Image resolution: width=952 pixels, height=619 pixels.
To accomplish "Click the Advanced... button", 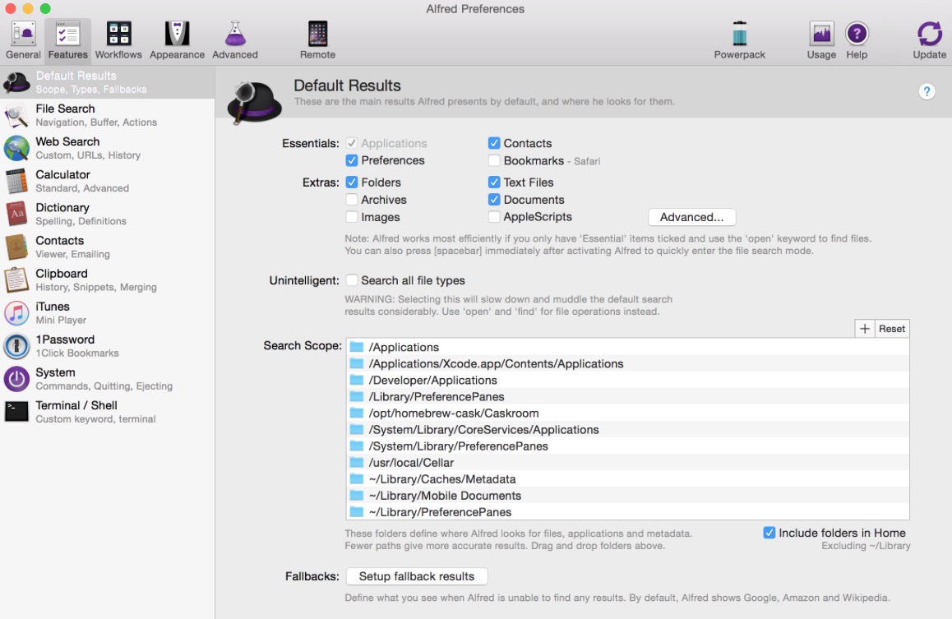I will [691, 217].
